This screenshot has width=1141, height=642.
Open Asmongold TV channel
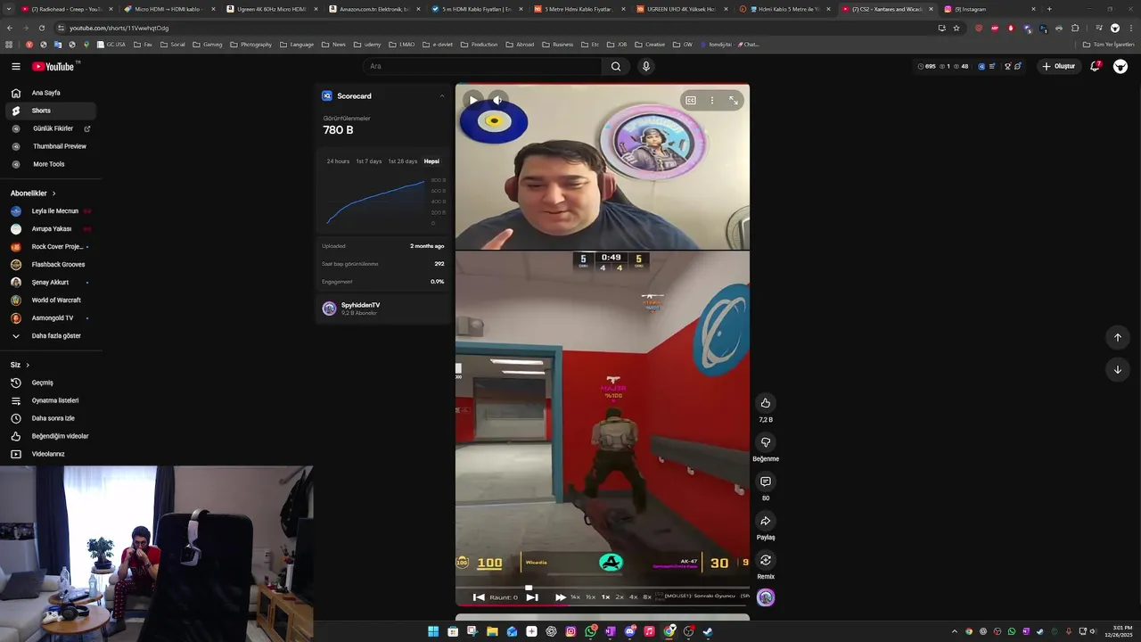click(x=51, y=318)
